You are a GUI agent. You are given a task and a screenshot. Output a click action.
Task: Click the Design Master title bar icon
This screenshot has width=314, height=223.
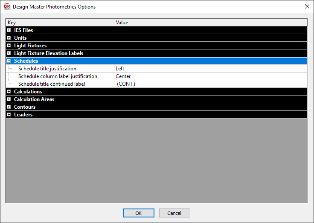tap(7, 6)
